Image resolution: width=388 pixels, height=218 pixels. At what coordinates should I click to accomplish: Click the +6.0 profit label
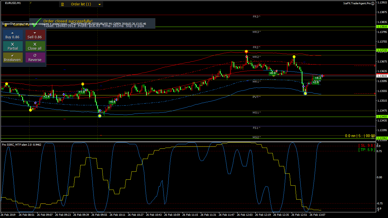click(x=273, y=73)
